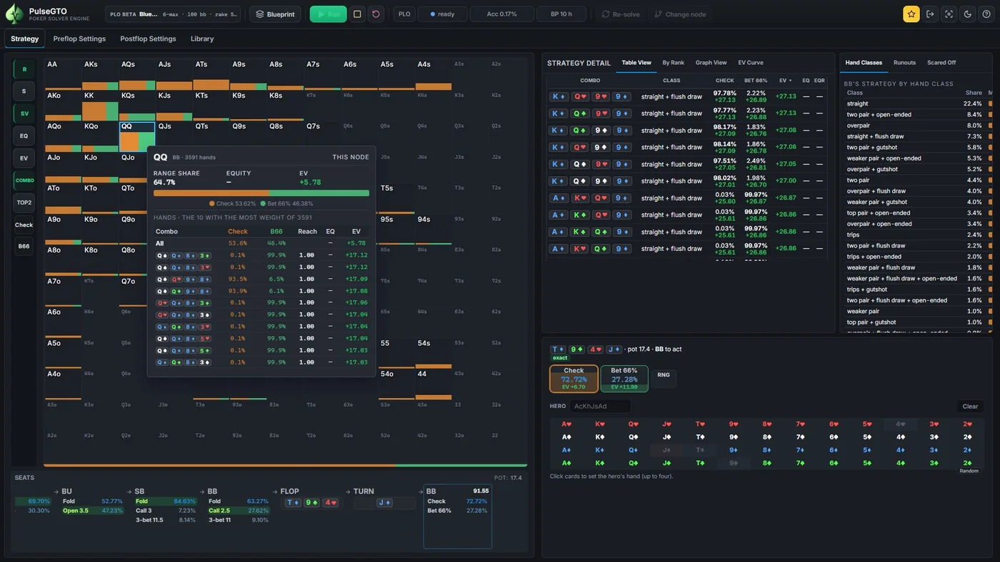This screenshot has height=562, width=1000.
Task: Click the Jack of diamonds turn card chip
Action: point(384,503)
